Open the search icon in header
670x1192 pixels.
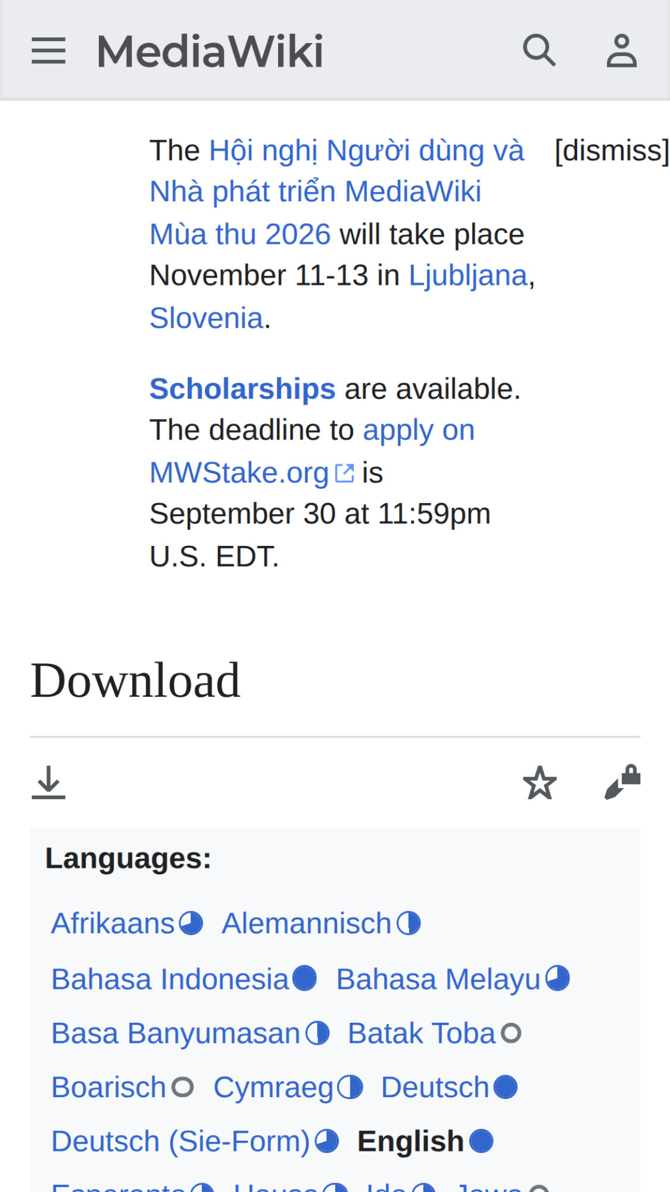coord(539,50)
